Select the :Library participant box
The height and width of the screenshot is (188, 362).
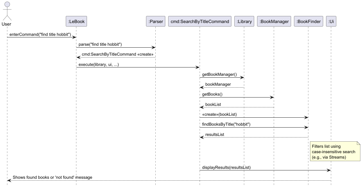coord(244,21)
